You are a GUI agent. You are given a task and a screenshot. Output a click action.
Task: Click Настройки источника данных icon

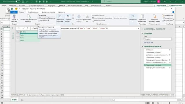click(154, 17)
